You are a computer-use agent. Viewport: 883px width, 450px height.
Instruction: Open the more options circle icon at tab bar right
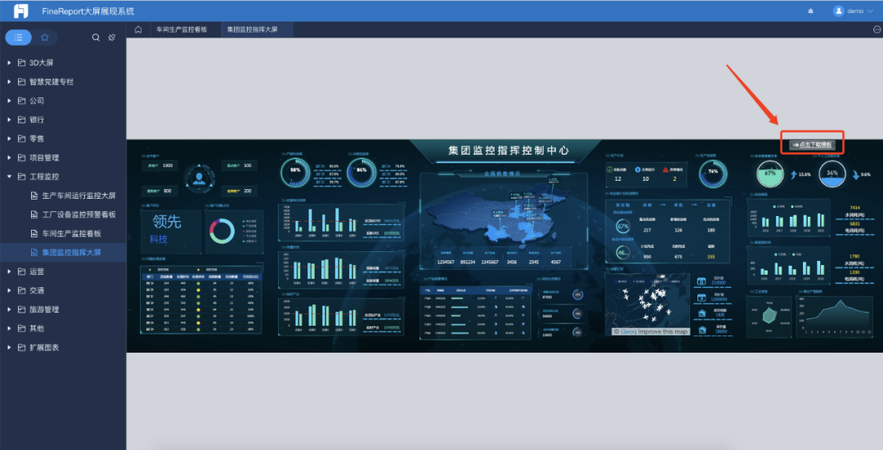tap(876, 29)
